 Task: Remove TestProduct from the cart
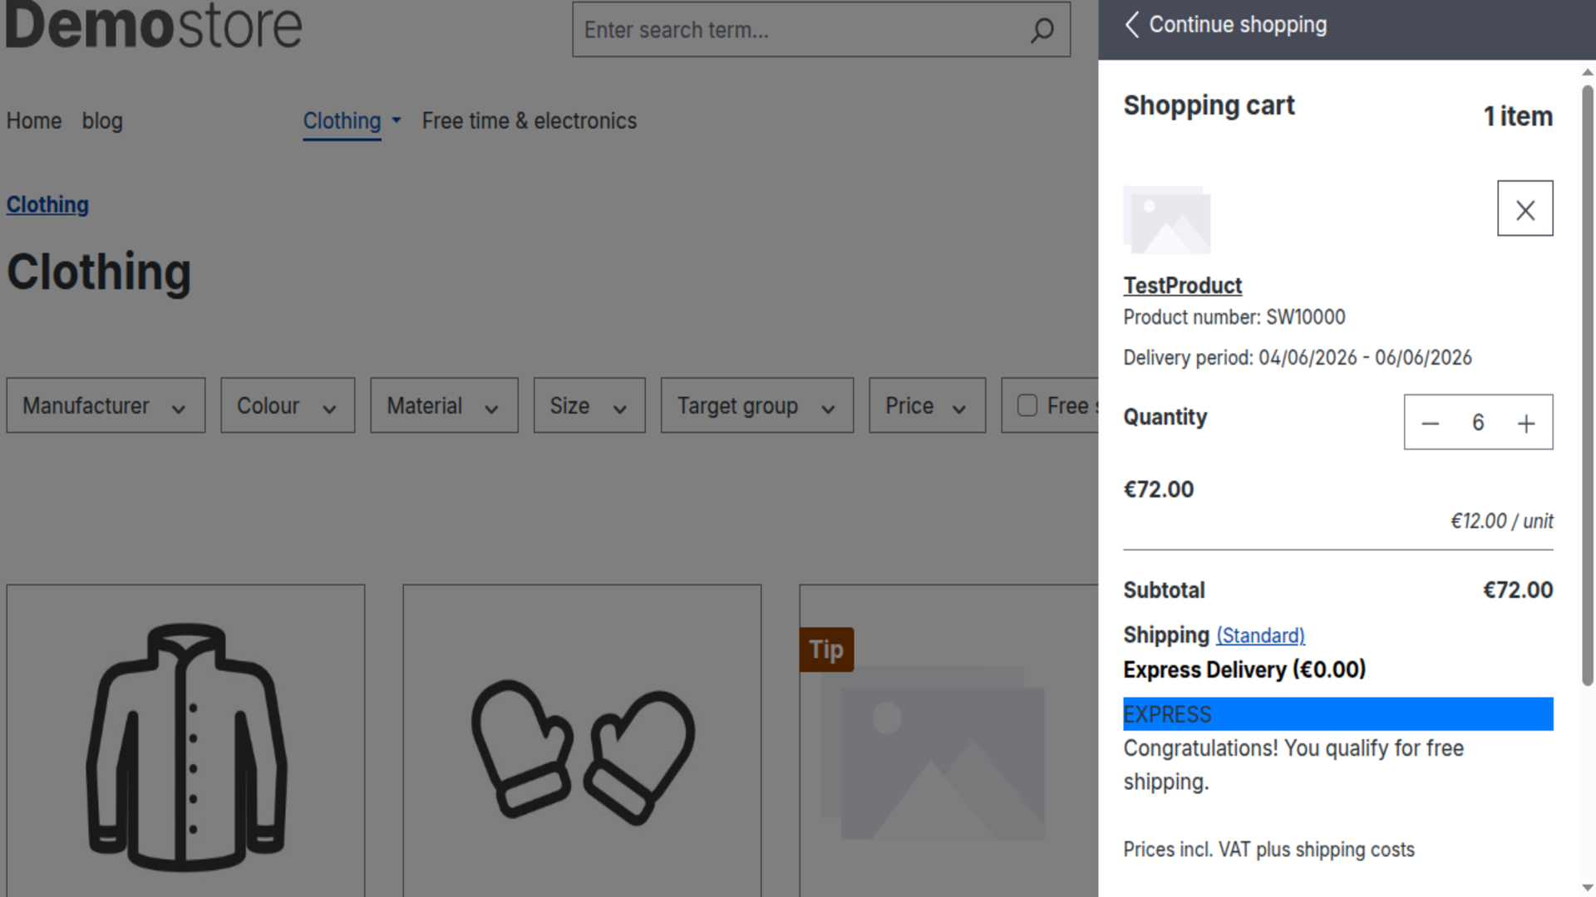pos(1525,208)
